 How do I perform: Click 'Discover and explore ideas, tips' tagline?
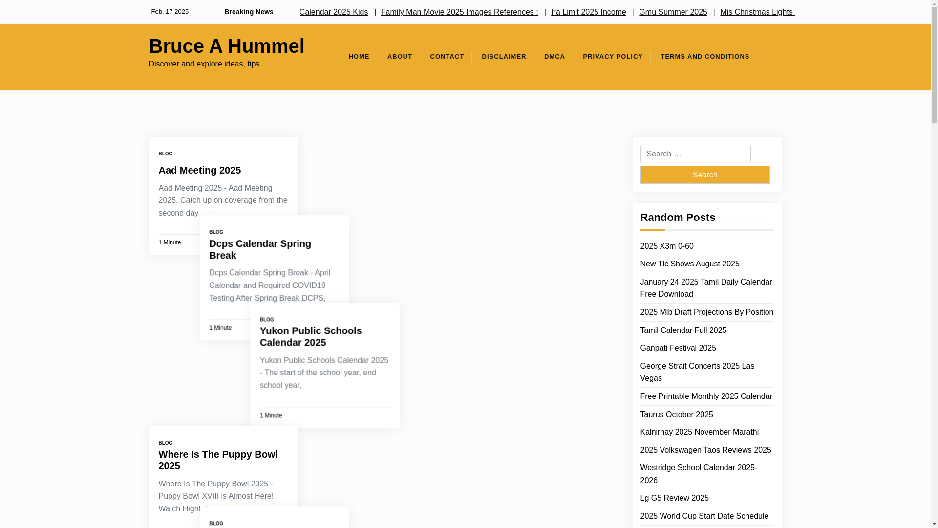pyautogui.click(x=204, y=64)
